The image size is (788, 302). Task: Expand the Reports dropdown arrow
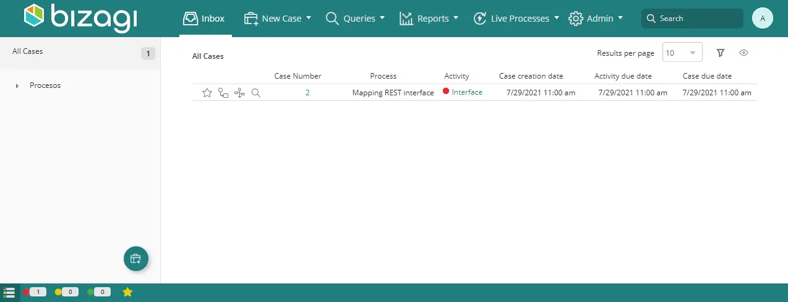point(456,18)
